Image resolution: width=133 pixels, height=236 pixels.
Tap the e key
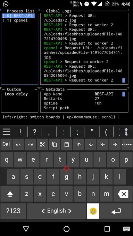(33, 160)
